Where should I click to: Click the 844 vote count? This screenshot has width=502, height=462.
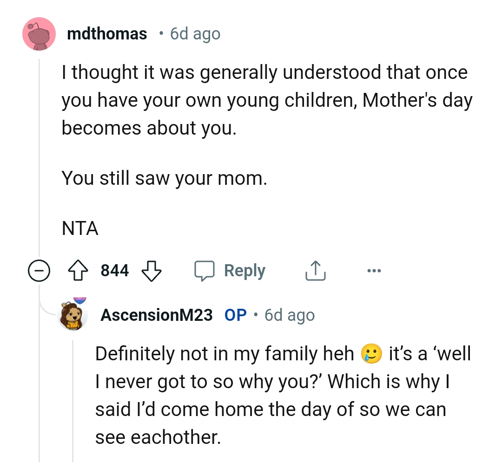pyautogui.click(x=114, y=270)
